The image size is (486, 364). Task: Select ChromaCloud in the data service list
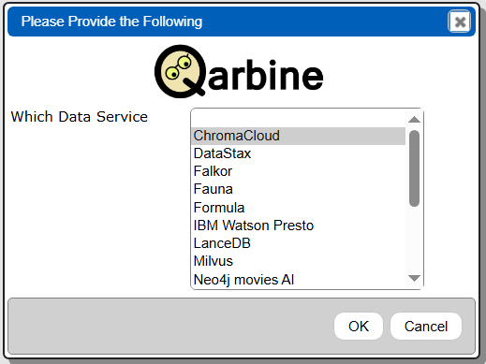pyautogui.click(x=298, y=136)
